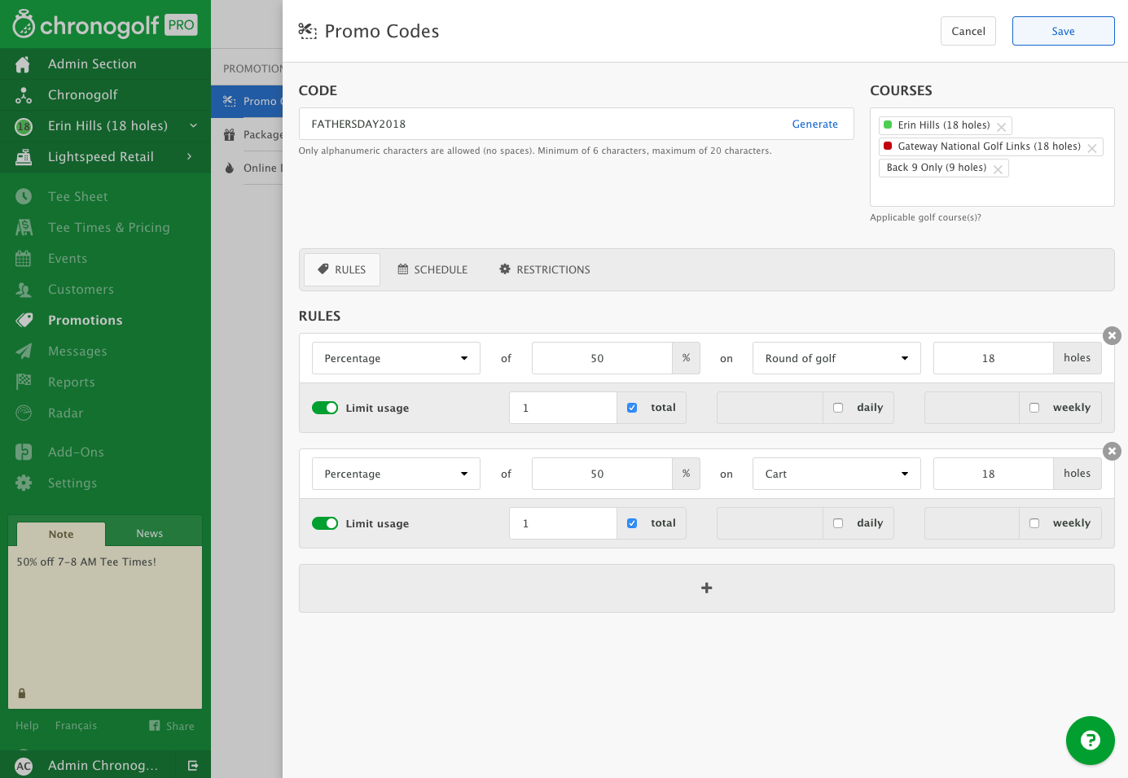This screenshot has height=778, width=1128.
Task: Click the AC user avatar
Action: (24, 766)
